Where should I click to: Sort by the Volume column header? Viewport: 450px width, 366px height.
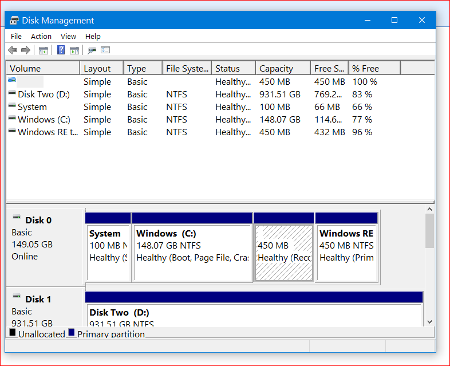coord(43,68)
